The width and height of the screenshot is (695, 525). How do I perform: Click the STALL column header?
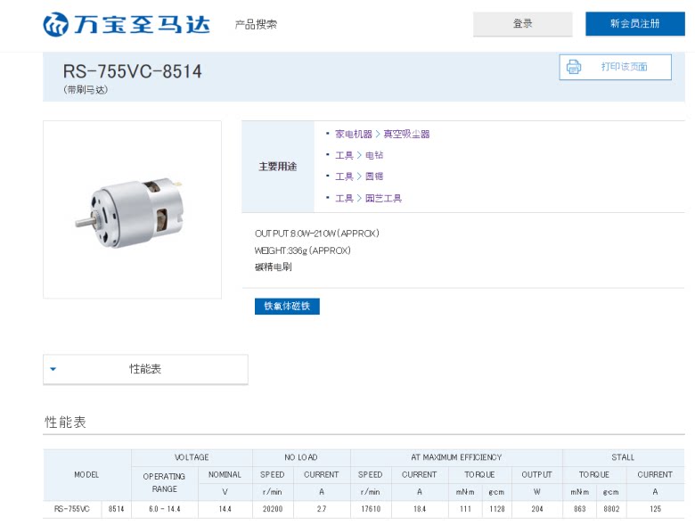[x=623, y=457]
